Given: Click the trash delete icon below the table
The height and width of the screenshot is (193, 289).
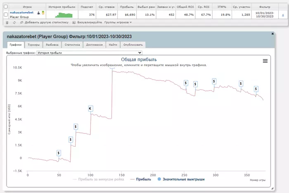Looking at the screenshot, I should tap(7, 22).
